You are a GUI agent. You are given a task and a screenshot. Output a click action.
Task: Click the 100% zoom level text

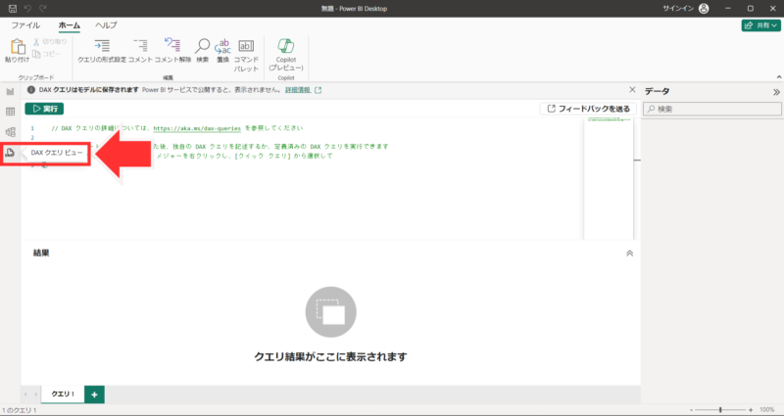[x=767, y=409]
